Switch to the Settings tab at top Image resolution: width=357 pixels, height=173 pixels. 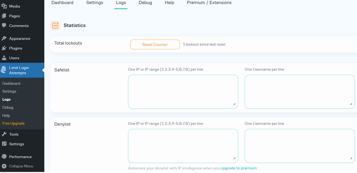[95, 3]
